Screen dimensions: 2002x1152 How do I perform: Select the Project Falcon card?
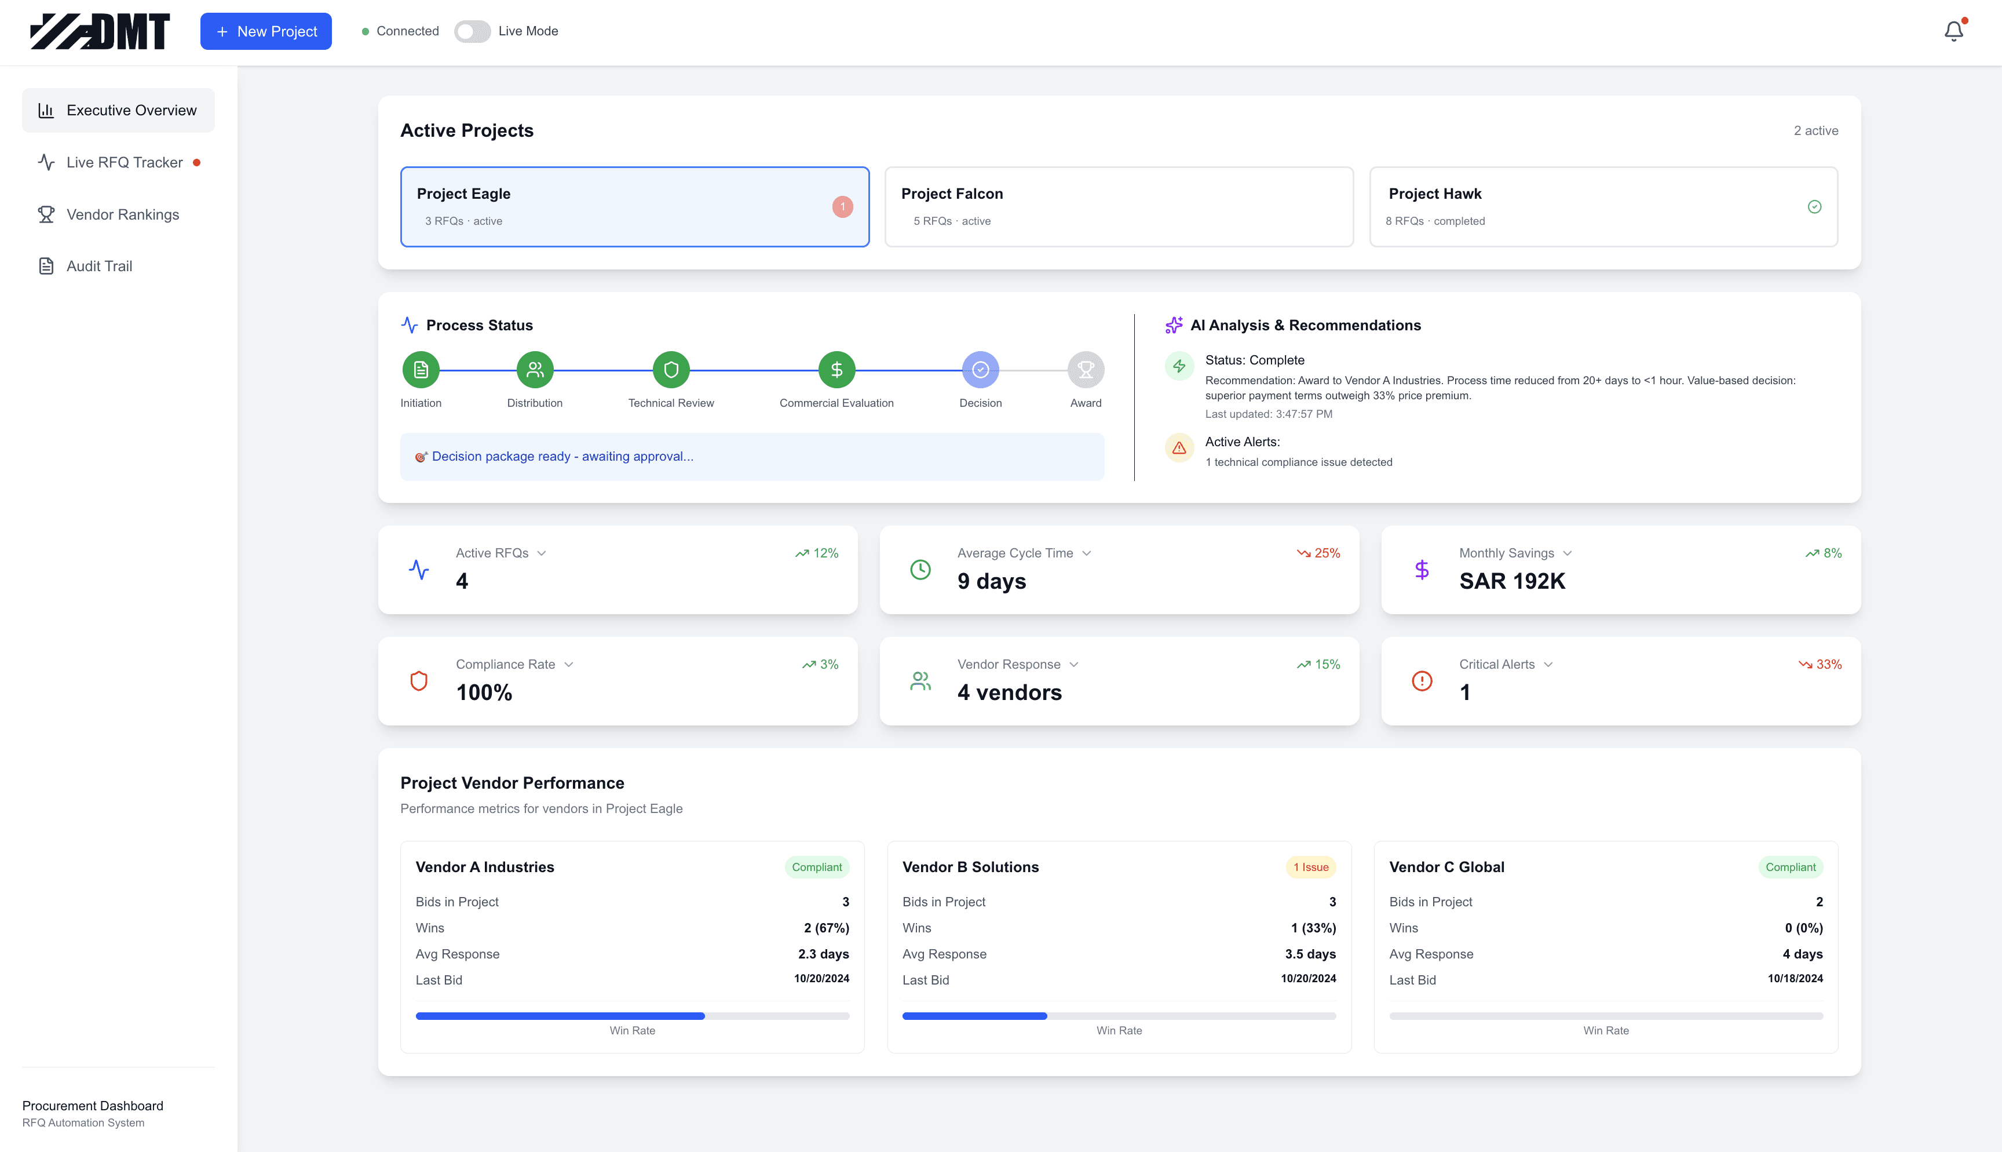tap(1118, 206)
